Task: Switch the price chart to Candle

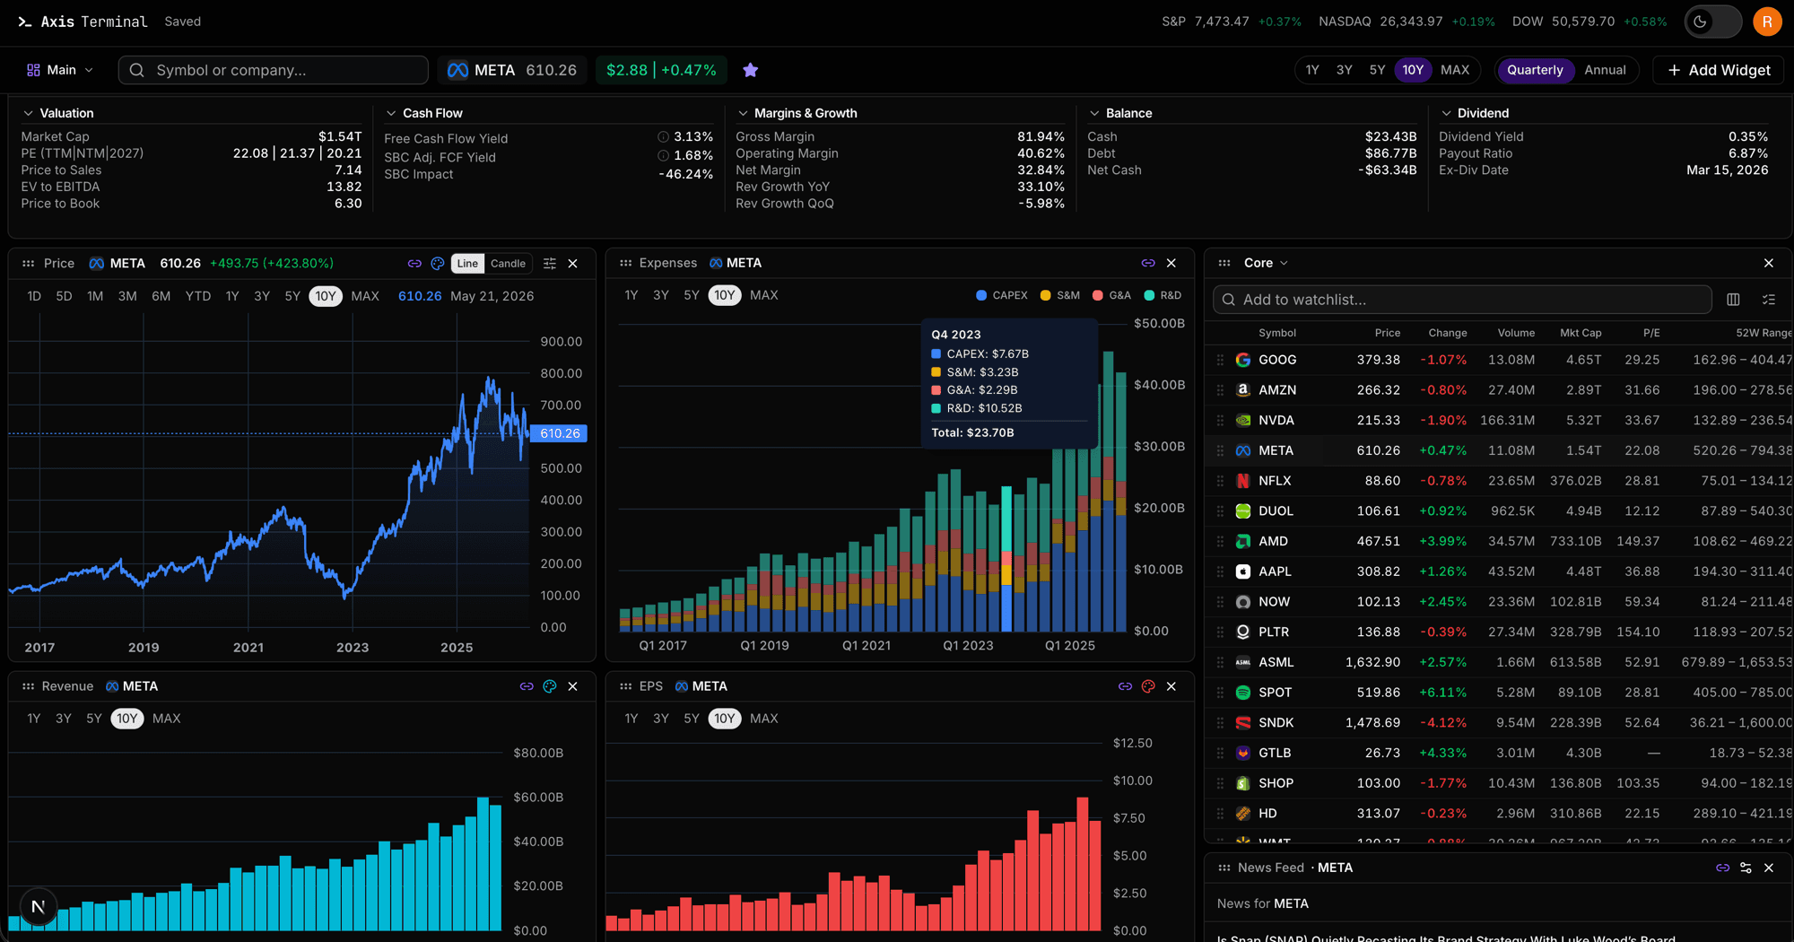Action: tap(508, 264)
